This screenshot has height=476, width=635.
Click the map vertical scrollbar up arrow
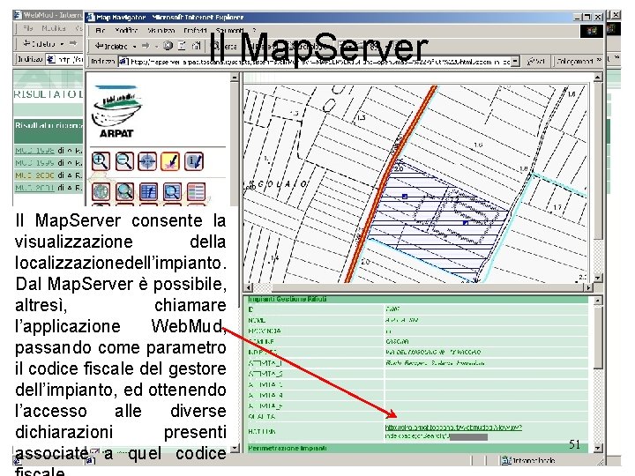pyautogui.click(x=598, y=77)
